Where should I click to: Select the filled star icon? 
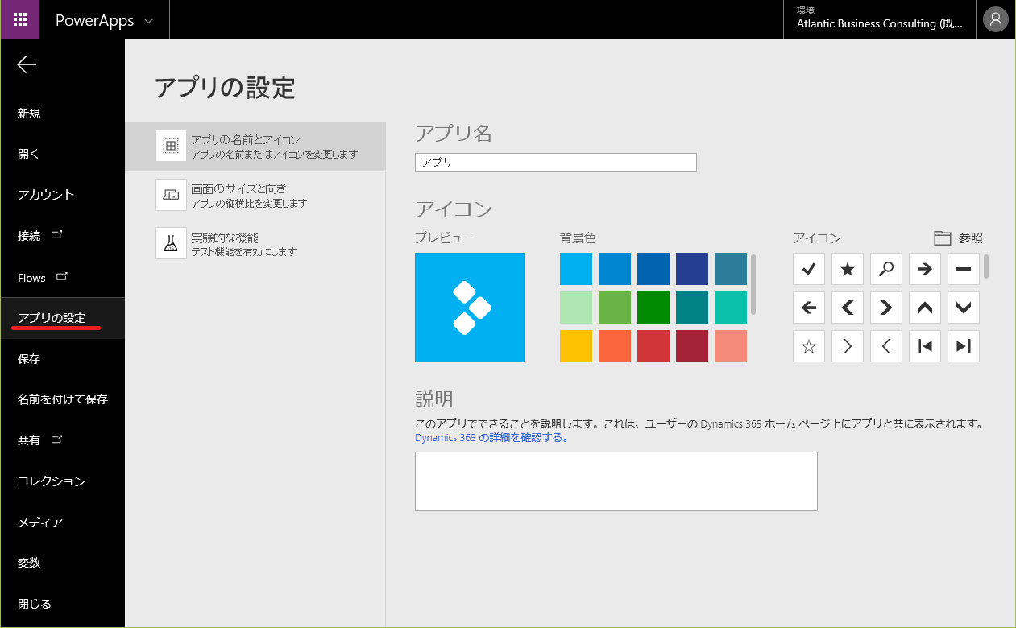click(x=848, y=269)
